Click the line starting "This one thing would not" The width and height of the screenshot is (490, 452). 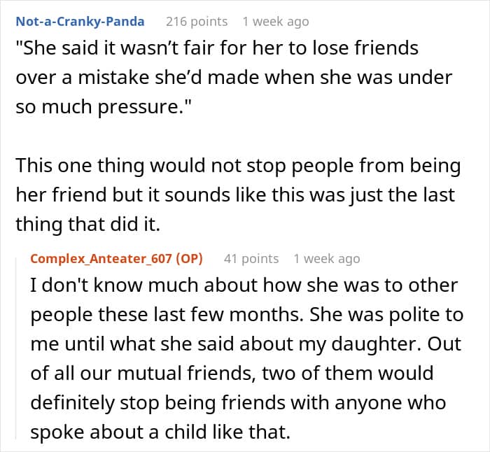pyautogui.click(x=238, y=166)
